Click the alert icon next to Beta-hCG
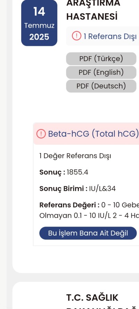The height and width of the screenshot is (309, 139). (41, 134)
